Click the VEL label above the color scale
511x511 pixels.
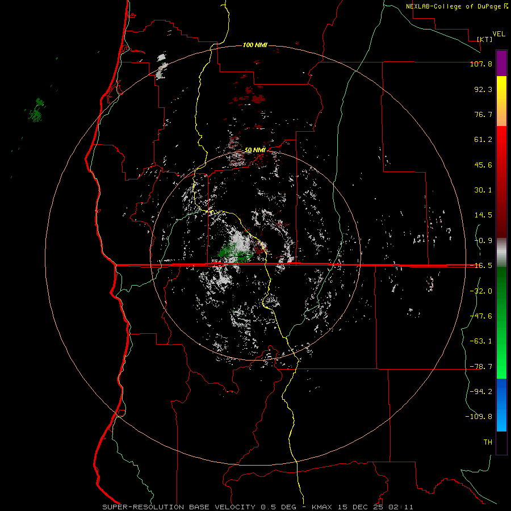[x=499, y=34]
